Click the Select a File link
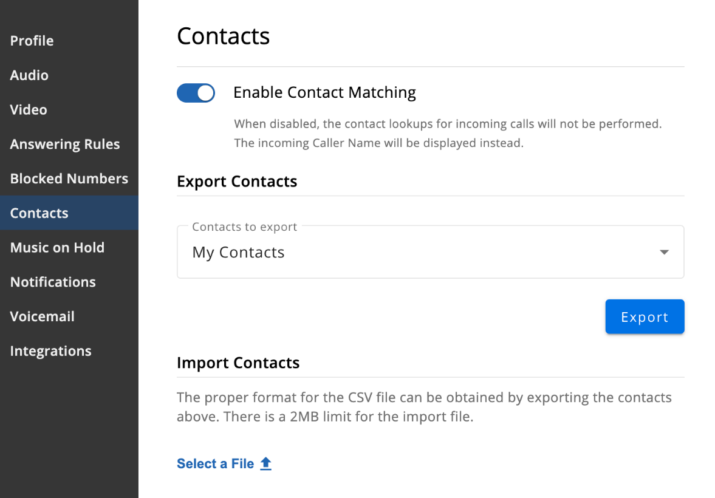Viewport: 715px width, 498px height. (224, 464)
